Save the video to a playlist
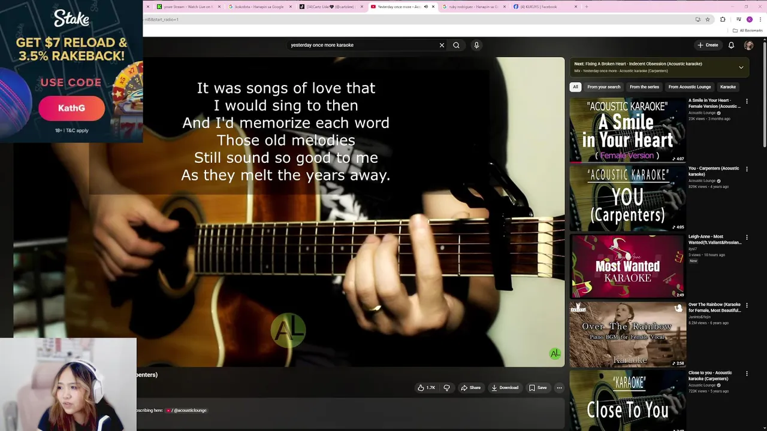The image size is (767, 431). [537, 388]
